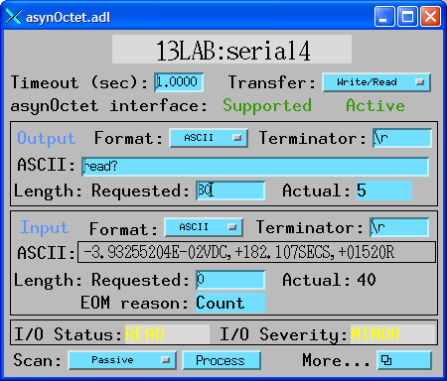Open the Output Format ASCII dropdown
Image resolution: width=447 pixels, height=381 pixels.
(x=209, y=138)
